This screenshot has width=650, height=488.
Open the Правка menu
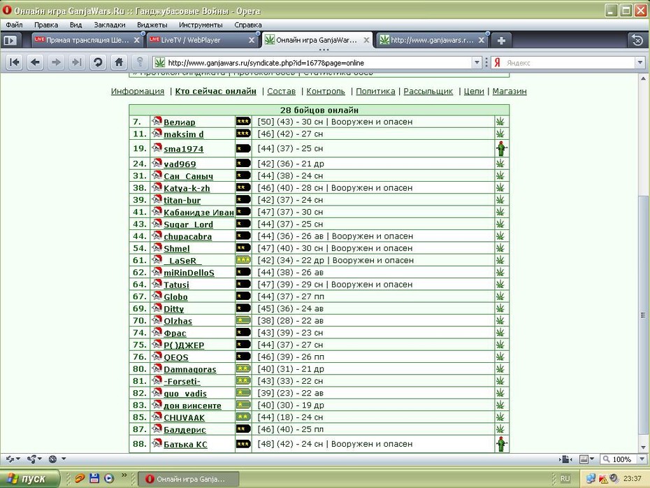(46, 25)
